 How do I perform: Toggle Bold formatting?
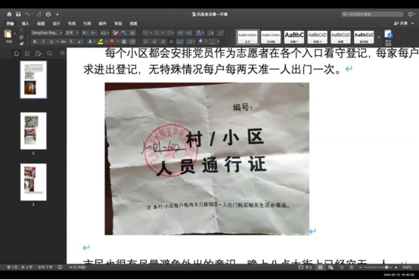click(35, 42)
